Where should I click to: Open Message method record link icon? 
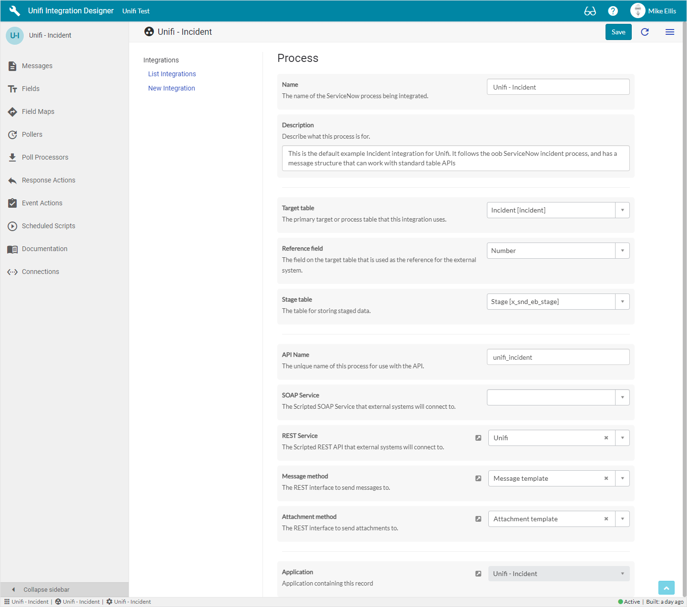coord(478,478)
